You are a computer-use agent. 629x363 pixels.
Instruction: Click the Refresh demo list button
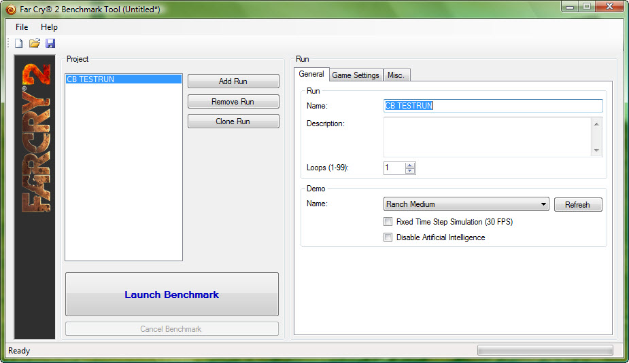[577, 204]
